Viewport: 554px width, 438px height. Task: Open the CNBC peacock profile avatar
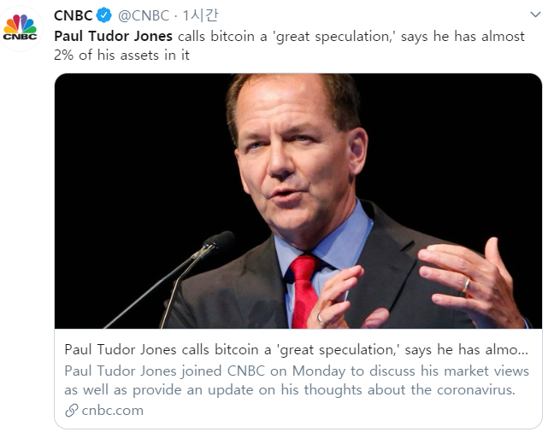21,27
